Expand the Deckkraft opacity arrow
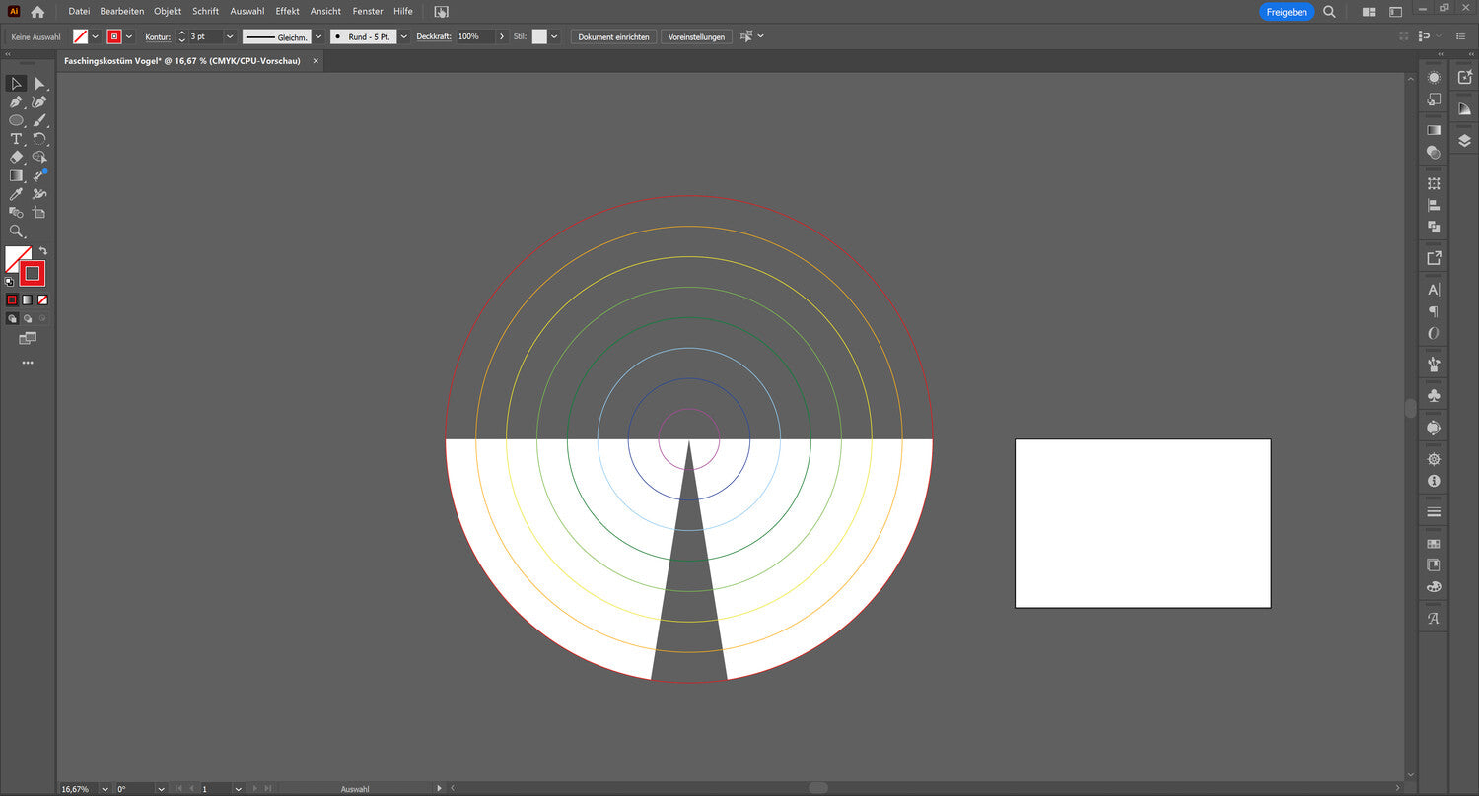 [501, 36]
